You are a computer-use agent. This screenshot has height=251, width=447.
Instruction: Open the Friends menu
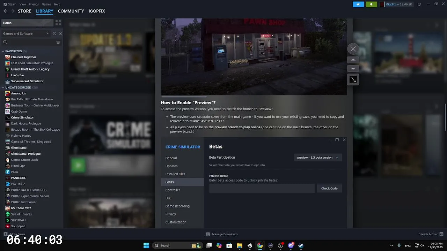click(34, 4)
